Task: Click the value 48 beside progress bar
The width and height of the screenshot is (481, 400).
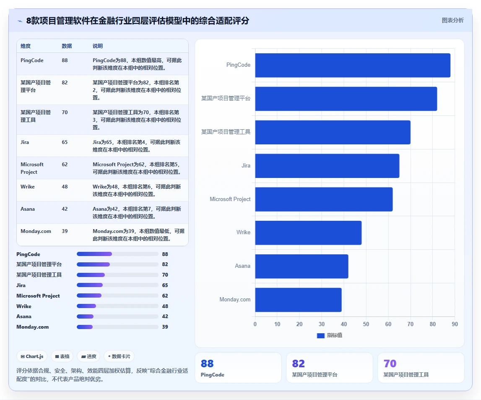Action: pyautogui.click(x=165, y=306)
